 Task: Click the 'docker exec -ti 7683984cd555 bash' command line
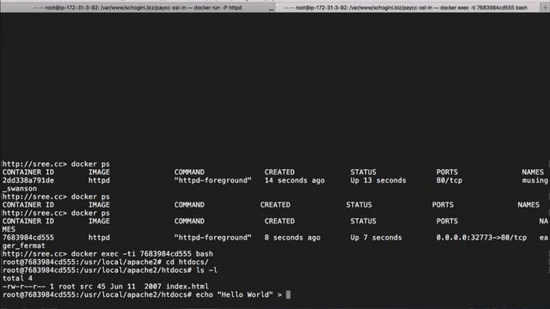point(142,254)
